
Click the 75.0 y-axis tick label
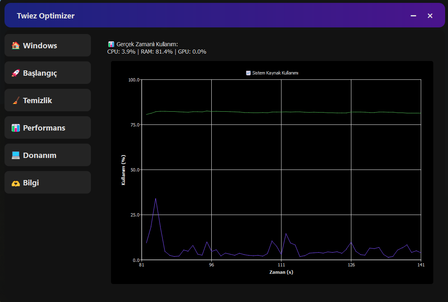(x=135, y=125)
